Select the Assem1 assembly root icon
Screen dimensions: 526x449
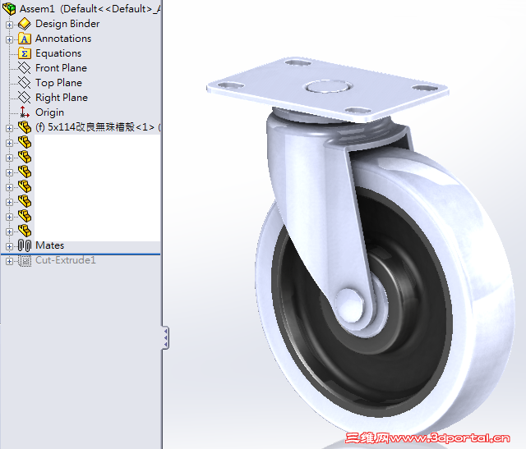pyautogui.click(x=9, y=9)
